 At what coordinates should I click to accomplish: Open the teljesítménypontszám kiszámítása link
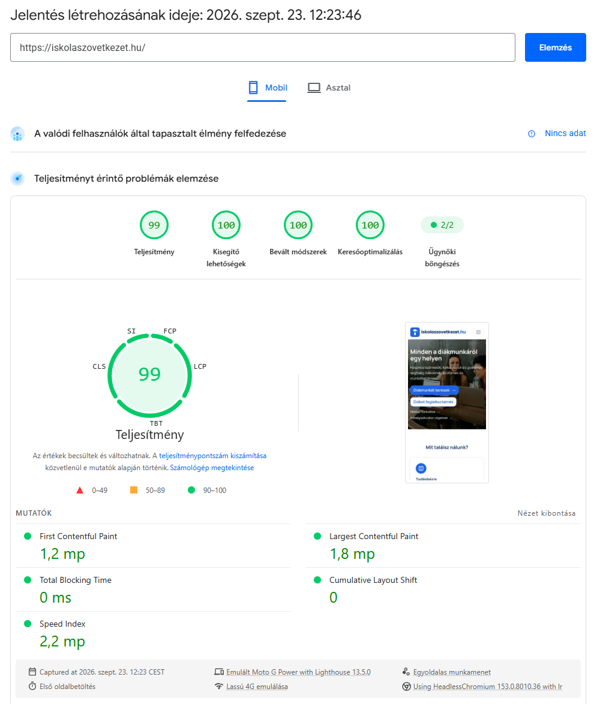click(x=212, y=456)
